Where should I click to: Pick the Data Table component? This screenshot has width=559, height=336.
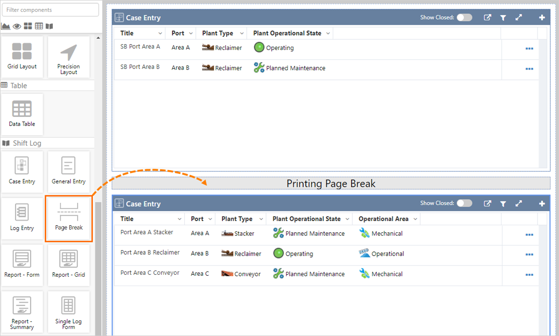[x=22, y=115]
